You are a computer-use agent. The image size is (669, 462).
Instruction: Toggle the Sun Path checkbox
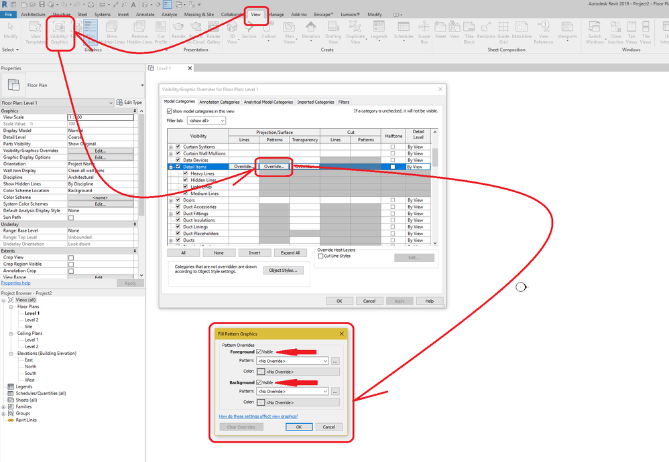[x=71, y=218]
